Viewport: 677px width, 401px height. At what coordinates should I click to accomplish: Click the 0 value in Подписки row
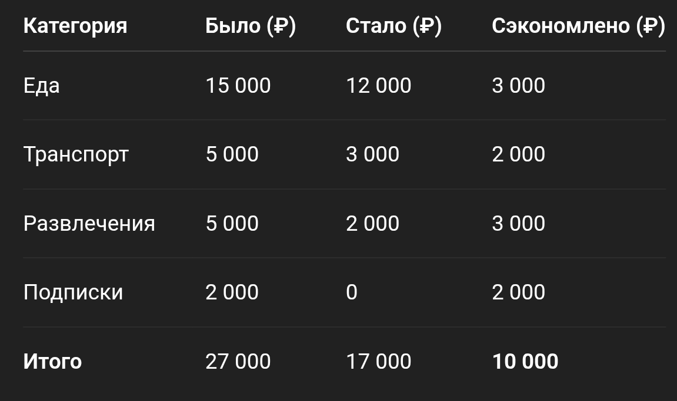pos(352,292)
